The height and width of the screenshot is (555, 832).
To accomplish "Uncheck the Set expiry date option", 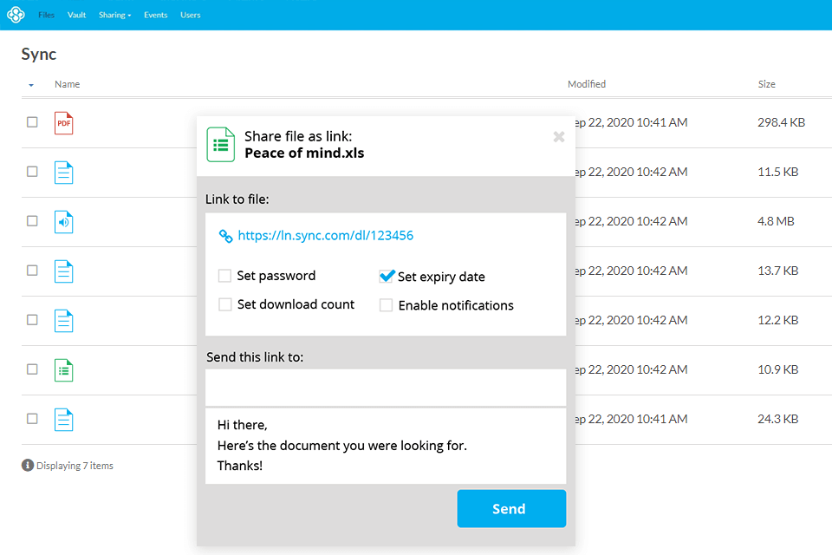I will [387, 277].
